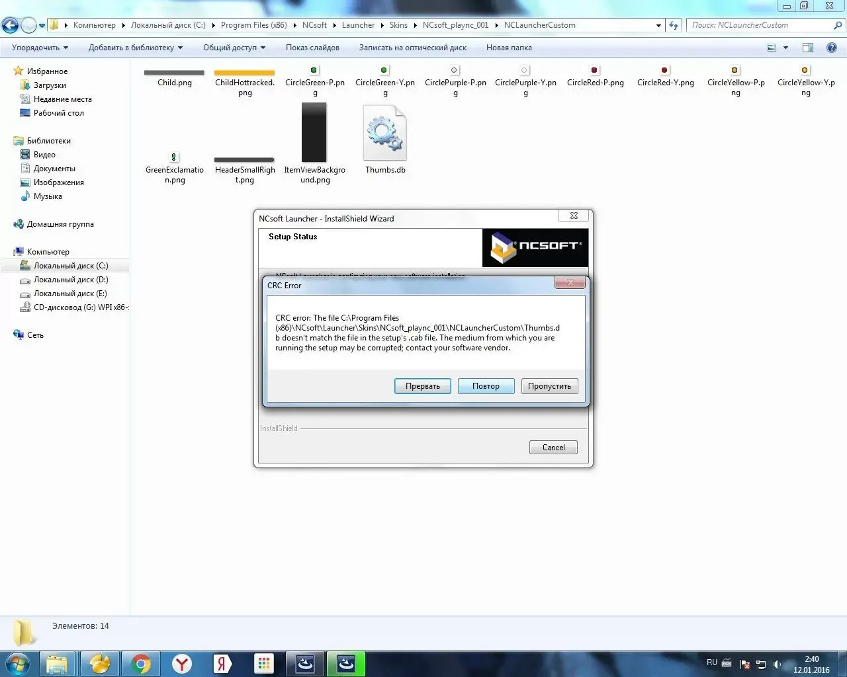Screen dimensions: 847x677
Task: Open the Windows Start button
Action: tap(18, 663)
